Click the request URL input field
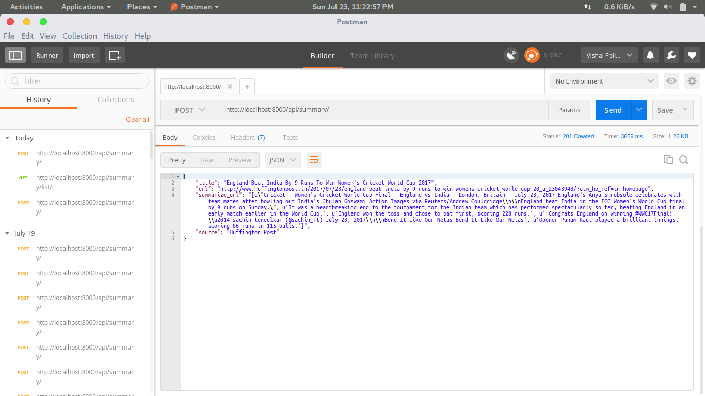 [x=384, y=110]
